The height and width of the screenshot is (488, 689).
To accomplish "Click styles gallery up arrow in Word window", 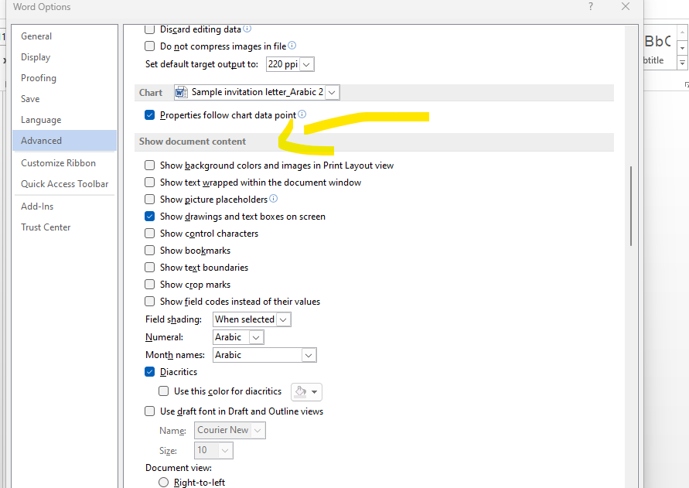I will click(x=682, y=33).
